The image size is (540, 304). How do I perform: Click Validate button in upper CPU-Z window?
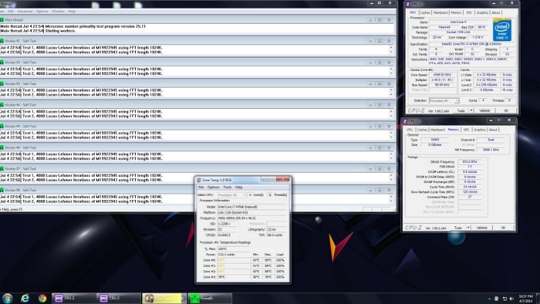485,111
